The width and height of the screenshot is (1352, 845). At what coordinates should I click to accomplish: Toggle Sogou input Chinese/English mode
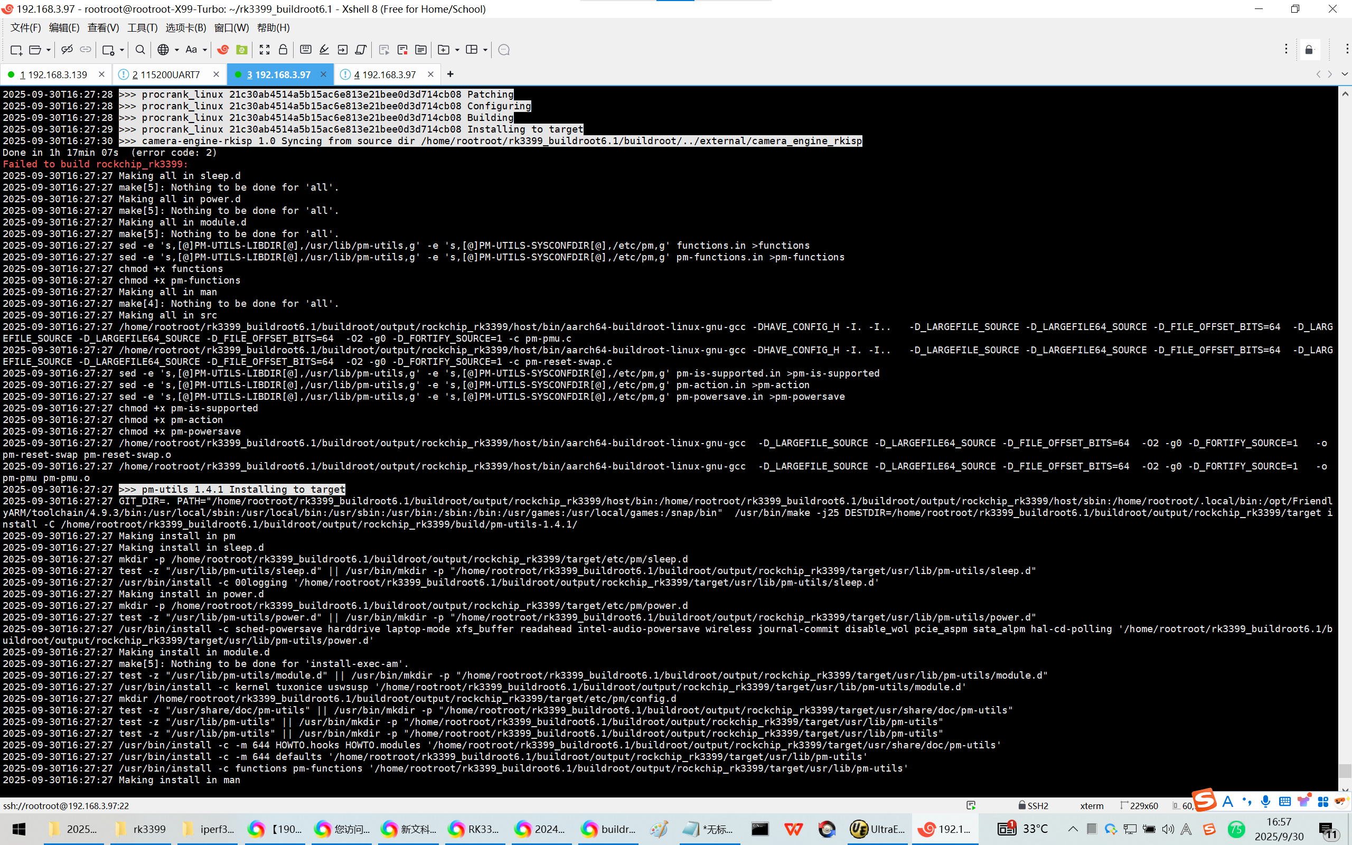pyautogui.click(x=1227, y=803)
